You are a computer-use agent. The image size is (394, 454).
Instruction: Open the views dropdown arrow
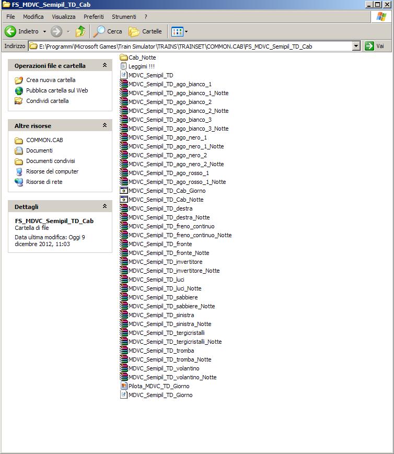(186, 31)
